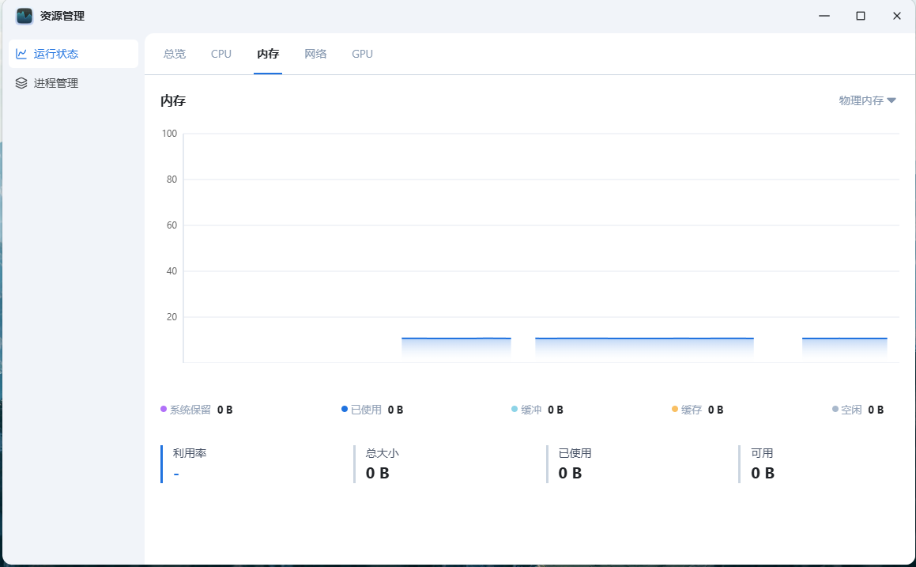Viewport: 916px width, 567px height.
Task: Switch to the 总览 tab
Action: [x=175, y=54]
